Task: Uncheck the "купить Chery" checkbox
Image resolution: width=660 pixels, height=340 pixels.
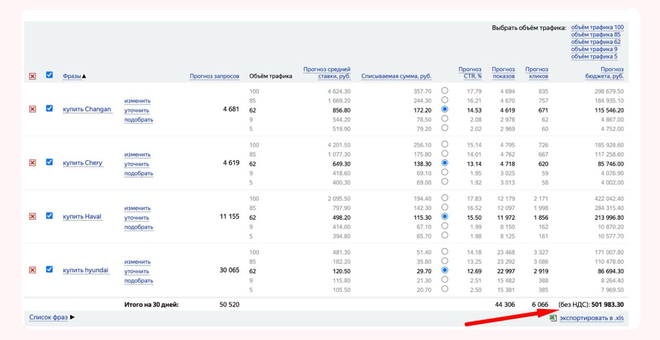Action: (x=50, y=162)
